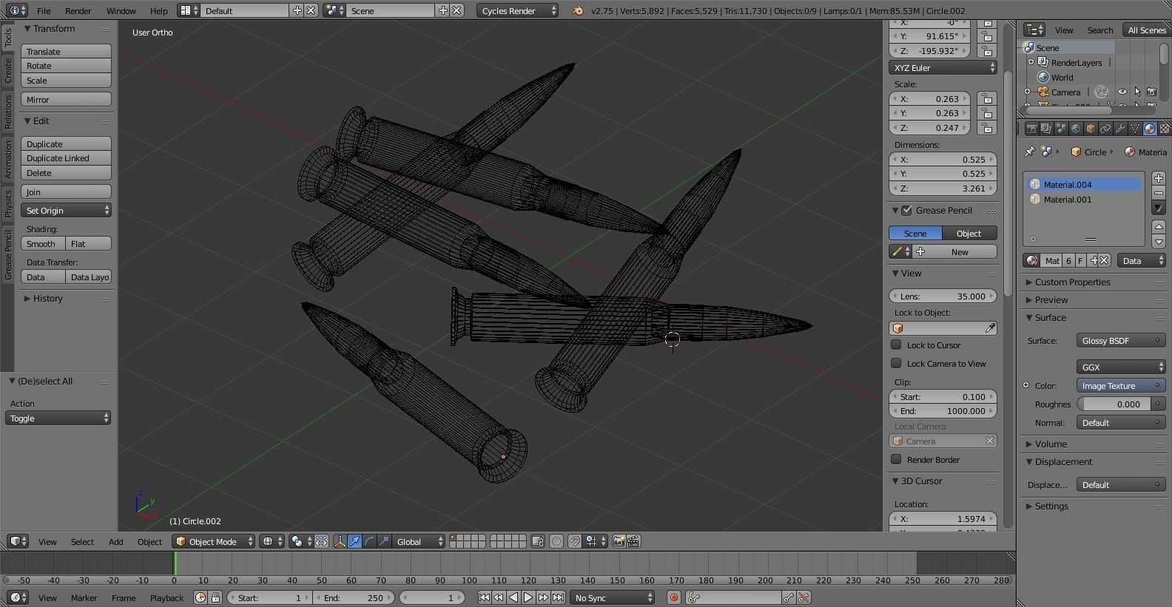This screenshot has height=607, width=1172.
Task: Click New grease pencil layer button
Action: 955,252
